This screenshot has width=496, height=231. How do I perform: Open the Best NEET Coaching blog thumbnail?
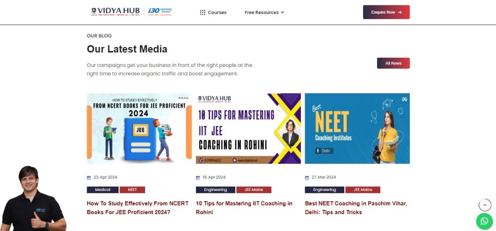(x=358, y=128)
